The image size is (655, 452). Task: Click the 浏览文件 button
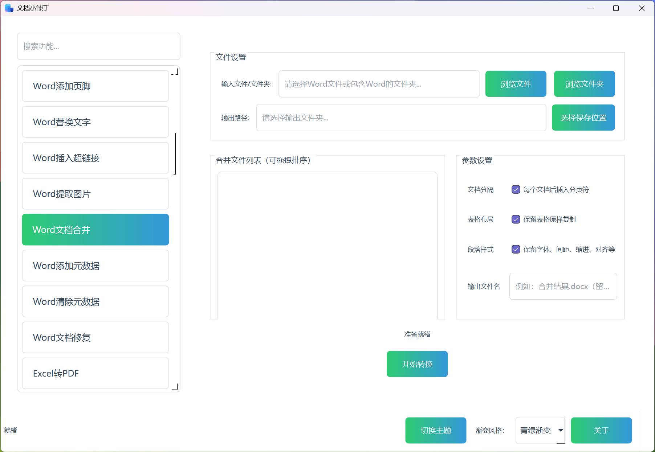tap(516, 84)
